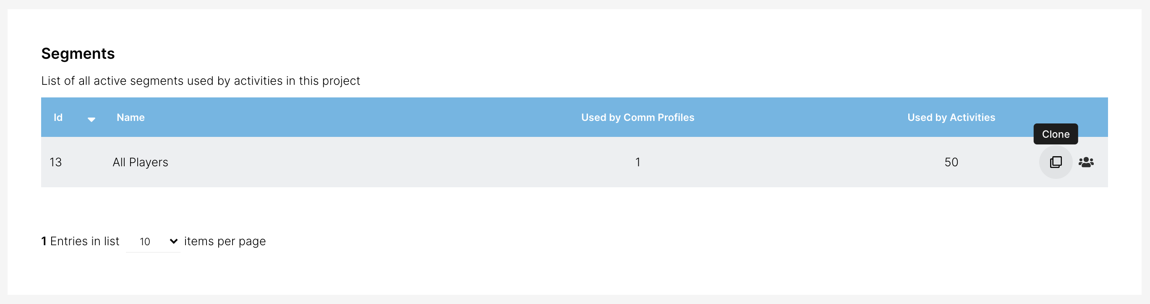Select the All Players segment name
Screen dimensions: 1150x304
[140, 162]
